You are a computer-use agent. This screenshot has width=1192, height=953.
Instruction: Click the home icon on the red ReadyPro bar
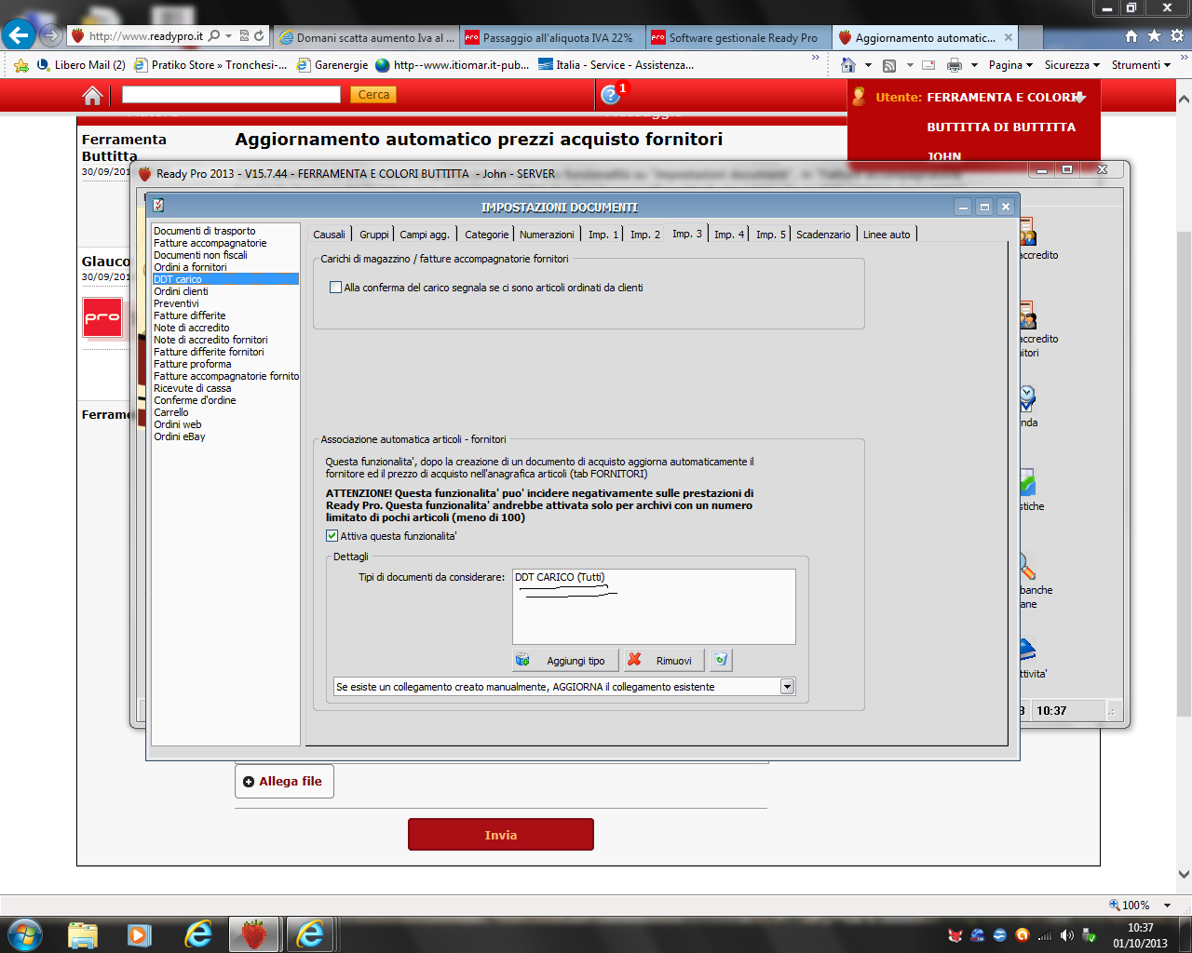[92, 95]
